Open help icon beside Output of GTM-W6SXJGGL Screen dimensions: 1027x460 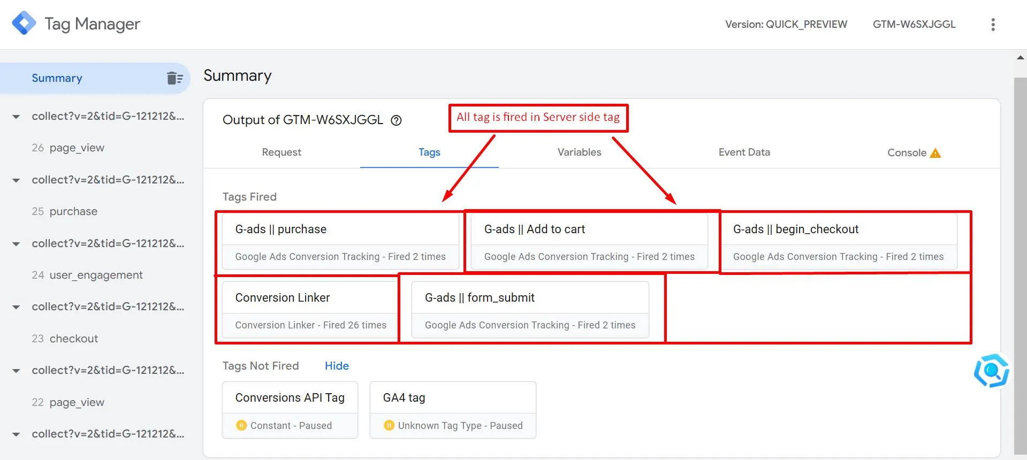(396, 120)
